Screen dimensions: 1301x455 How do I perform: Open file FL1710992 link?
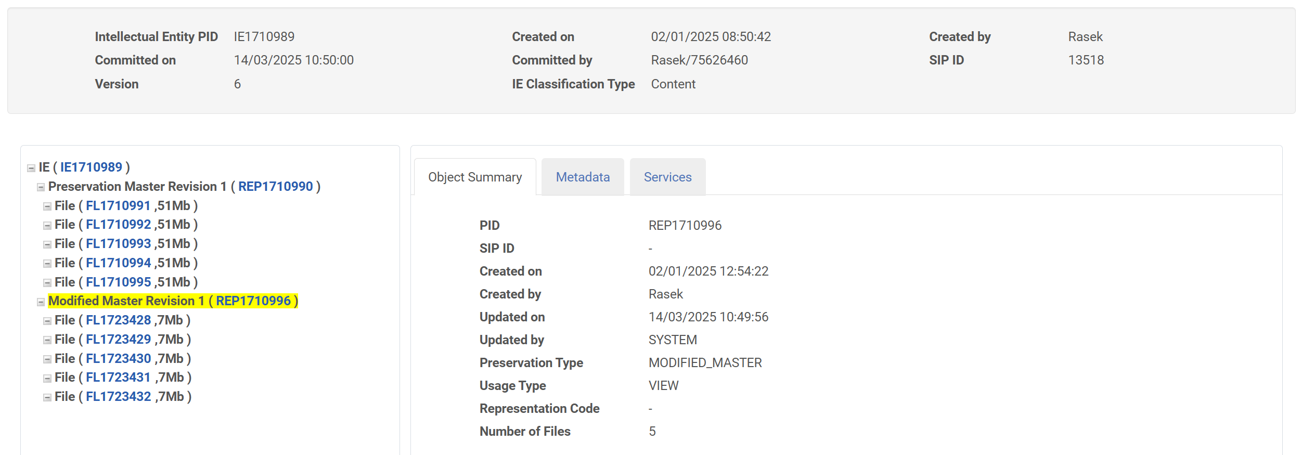[x=118, y=225]
